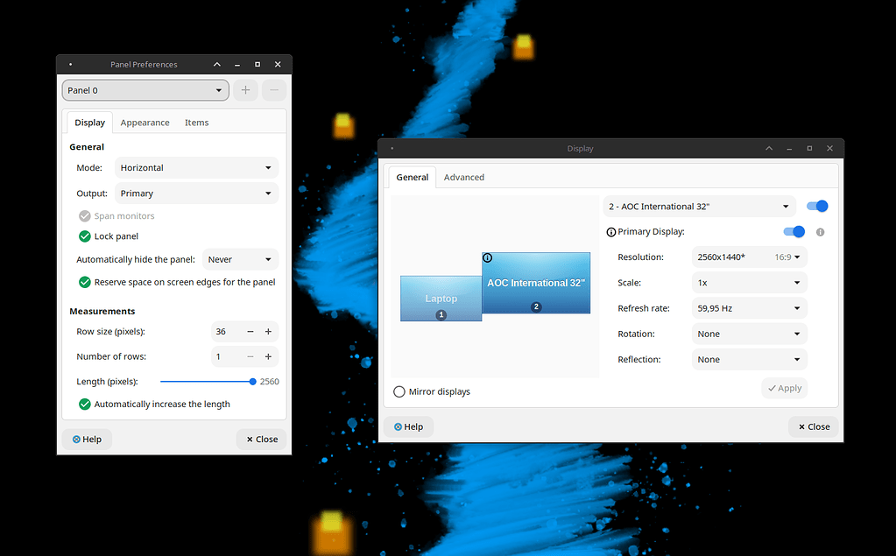The width and height of the screenshot is (896, 556).
Task: Apply the display configuration changes
Action: coord(784,388)
